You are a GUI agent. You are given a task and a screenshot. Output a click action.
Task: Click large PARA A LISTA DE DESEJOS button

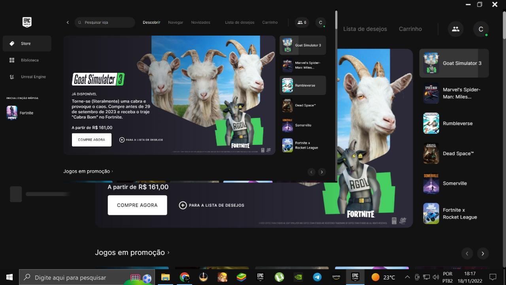pos(211,205)
